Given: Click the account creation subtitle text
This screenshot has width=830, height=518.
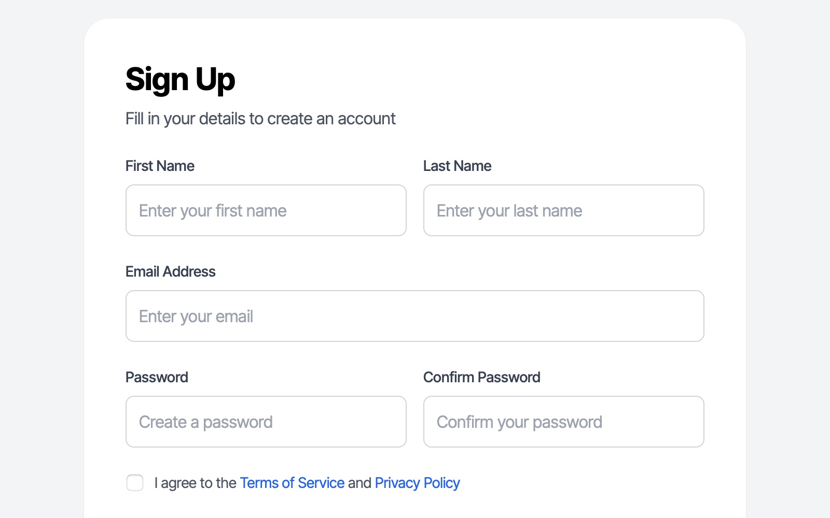Looking at the screenshot, I should click(x=260, y=119).
